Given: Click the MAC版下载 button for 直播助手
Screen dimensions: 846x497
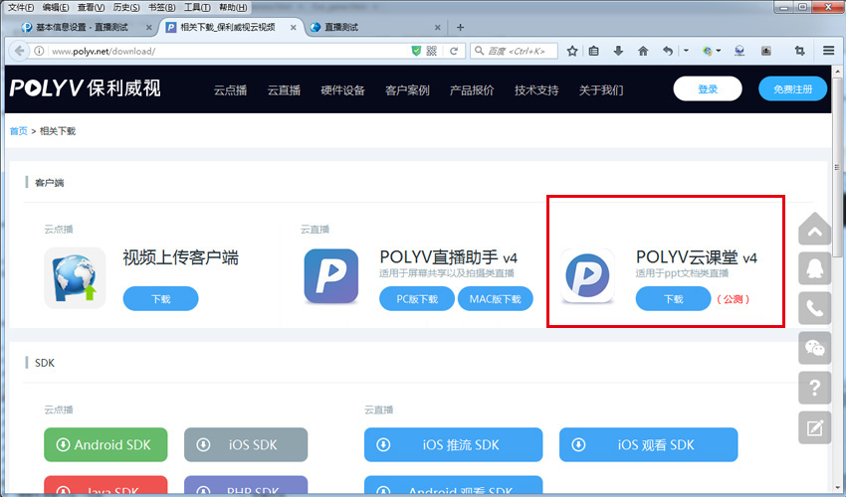Looking at the screenshot, I should [x=495, y=298].
